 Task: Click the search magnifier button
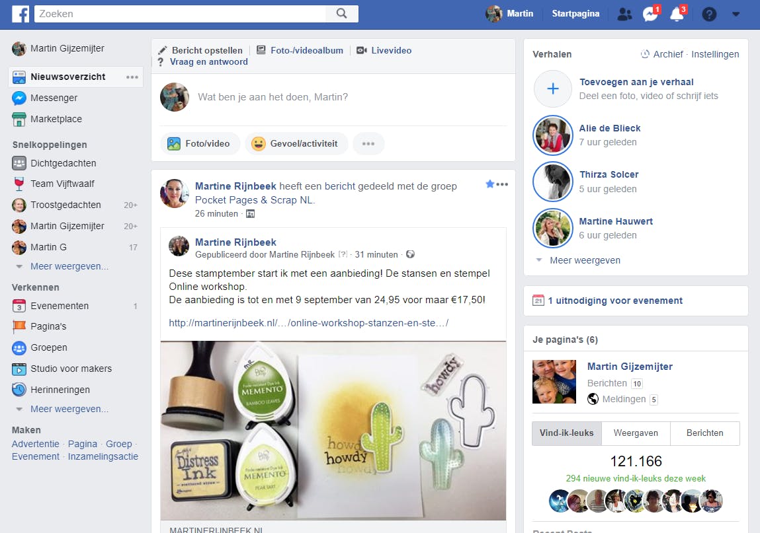point(342,14)
